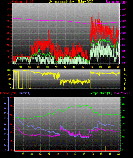Click "12" hour label under windspeed chart
This screenshot has width=133, height=158.
click(65, 67)
